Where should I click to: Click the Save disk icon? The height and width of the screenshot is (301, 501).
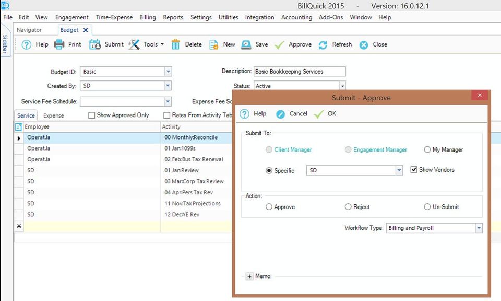pos(246,44)
